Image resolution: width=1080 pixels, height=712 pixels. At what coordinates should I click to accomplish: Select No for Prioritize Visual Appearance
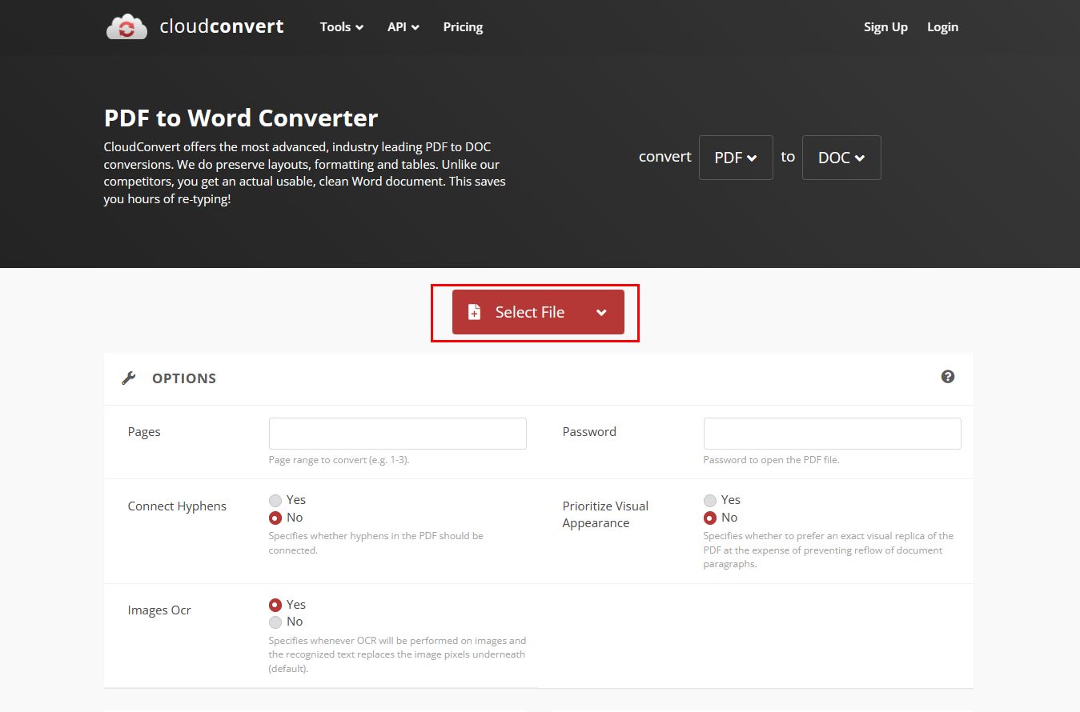click(x=710, y=518)
